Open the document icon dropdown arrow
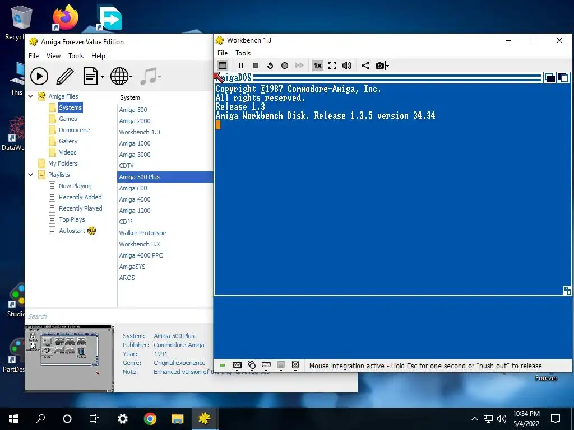This screenshot has width=574, height=430. [x=102, y=77]
